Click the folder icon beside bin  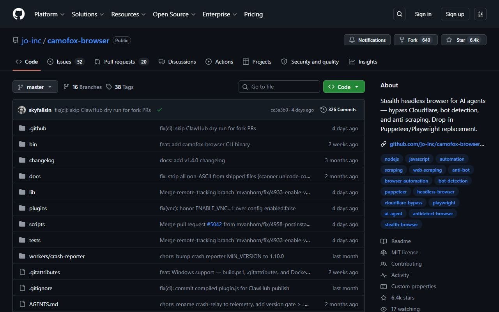pos(22,144)
